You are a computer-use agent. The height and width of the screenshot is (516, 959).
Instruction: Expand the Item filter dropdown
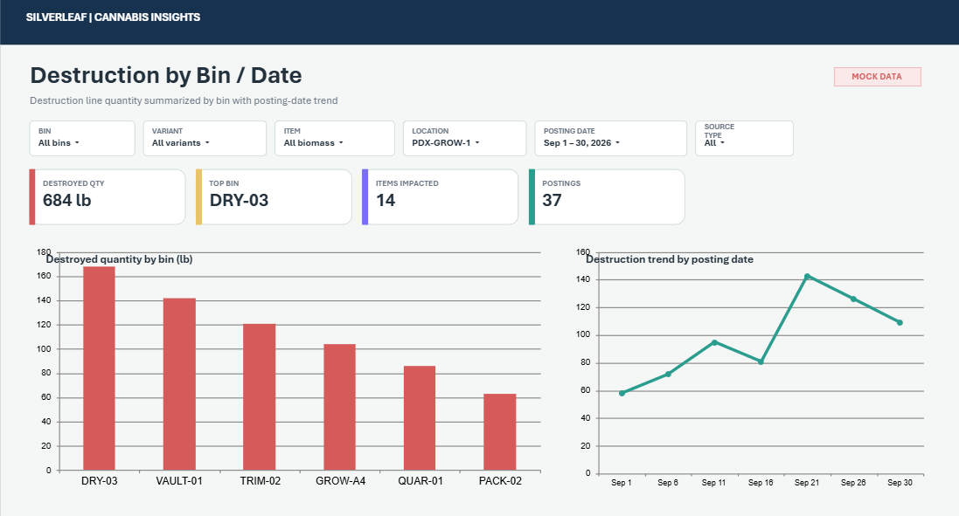[335, 138]
